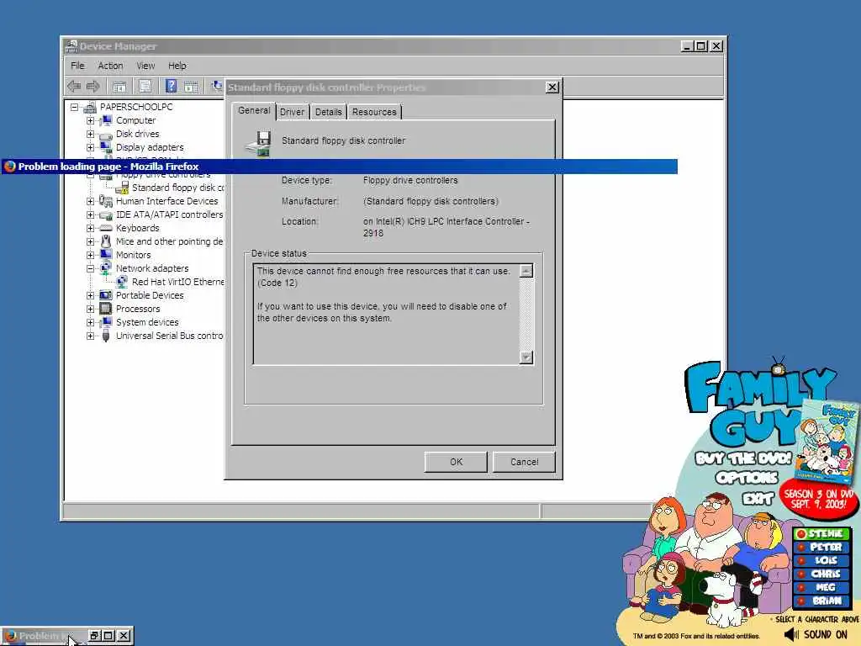This screenshot has height=646, width=861.
Task: Select Brian character option
Action: tap(821, 601)
